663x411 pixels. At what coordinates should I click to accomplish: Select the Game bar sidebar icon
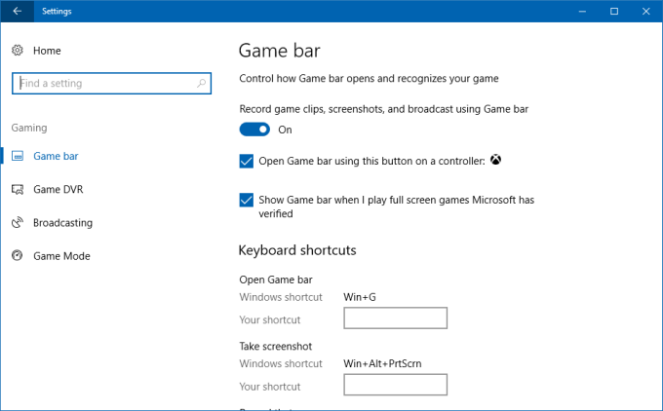(18, 156)
